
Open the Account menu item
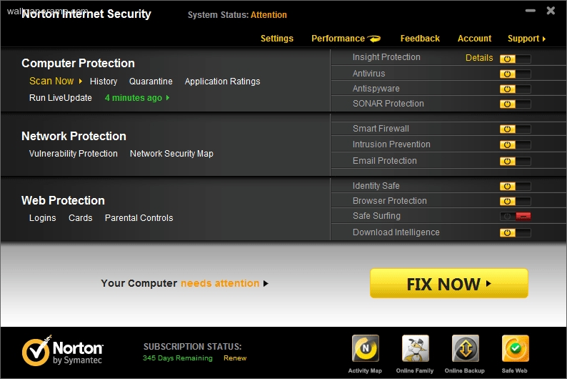(x=474, y=39)
